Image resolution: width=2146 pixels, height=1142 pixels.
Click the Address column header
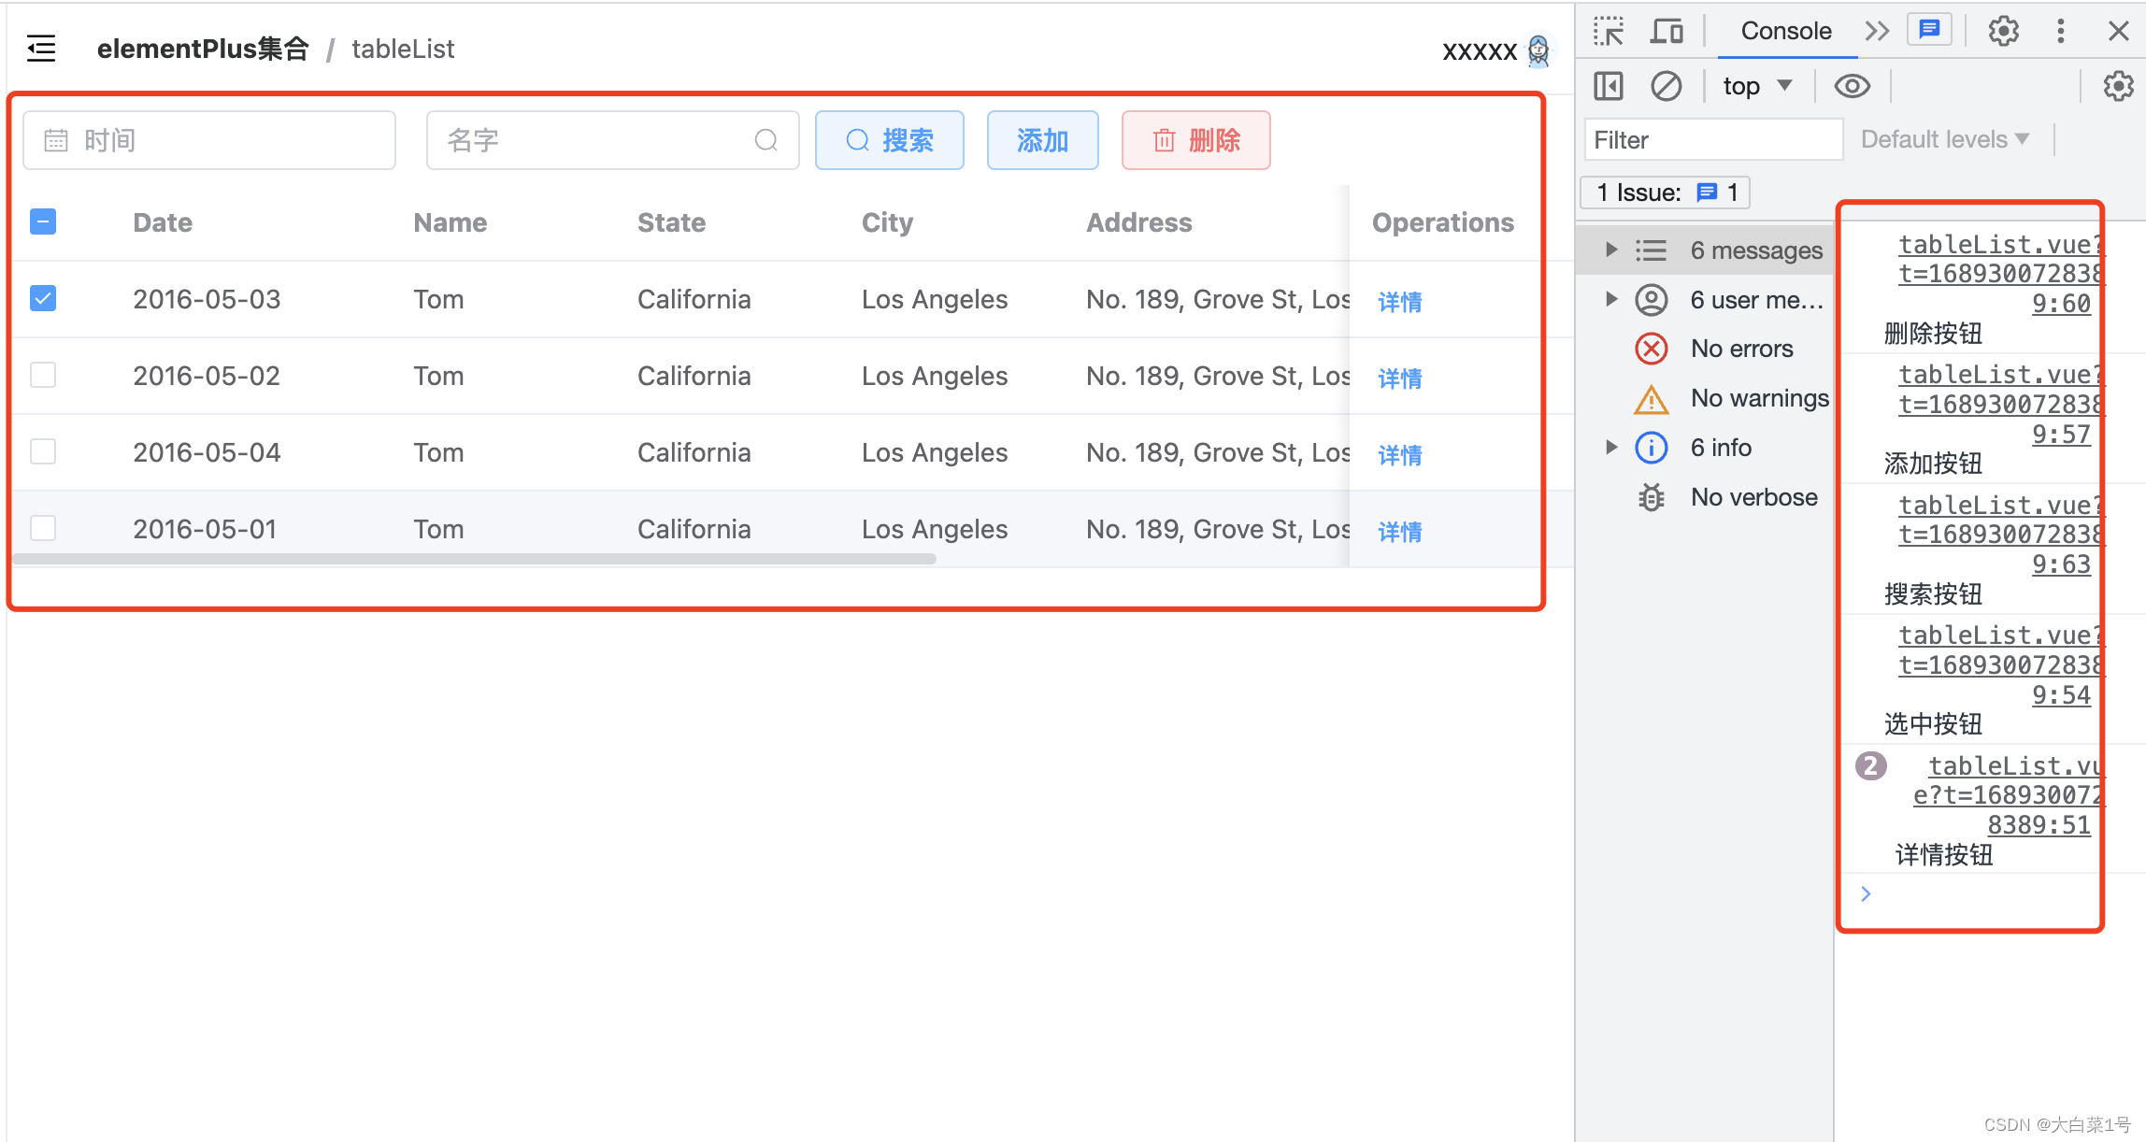(x=1139, y=222)
